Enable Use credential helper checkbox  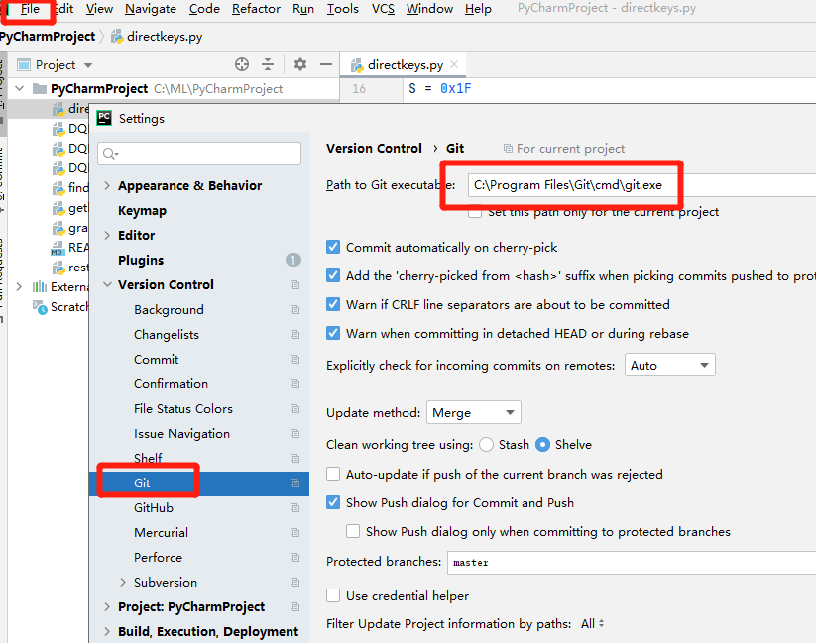pyautogui.click(x=333, y=595)
